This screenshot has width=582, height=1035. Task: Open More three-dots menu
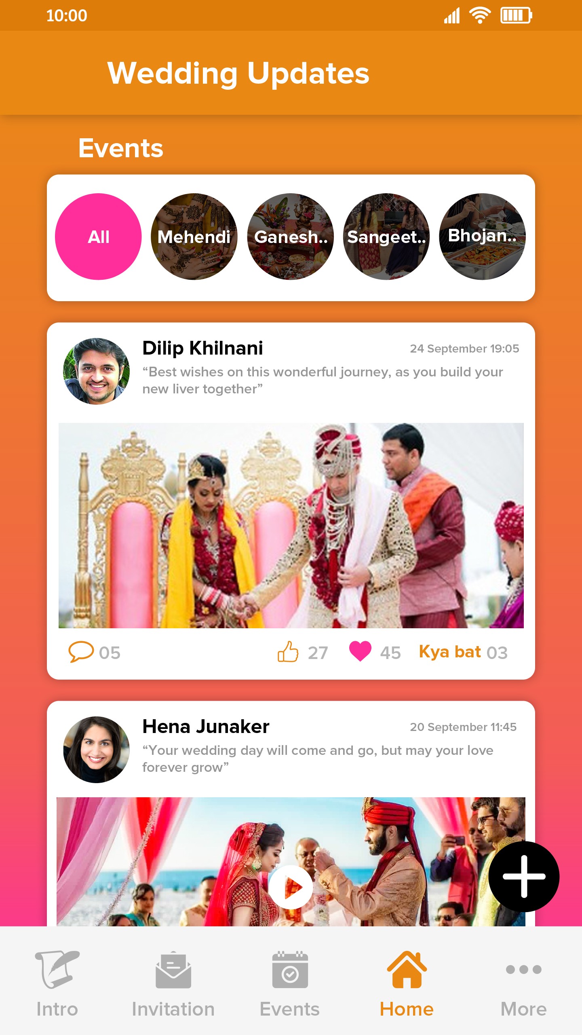523,969
